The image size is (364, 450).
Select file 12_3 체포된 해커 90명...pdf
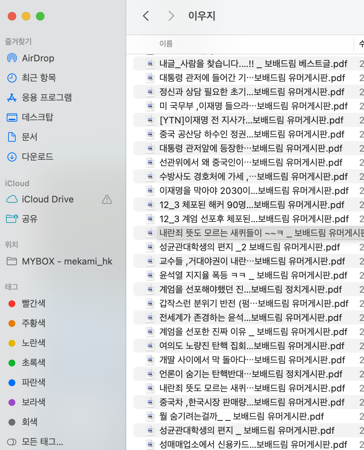[252, 205]
